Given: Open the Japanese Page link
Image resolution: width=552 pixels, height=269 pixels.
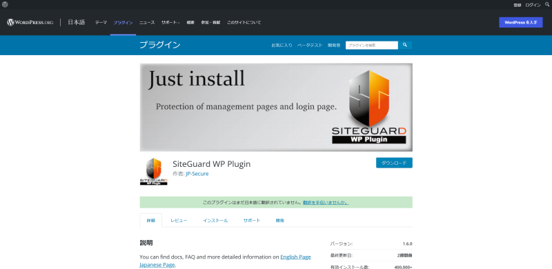Looking at the screenshot, I should click(157, 265).
